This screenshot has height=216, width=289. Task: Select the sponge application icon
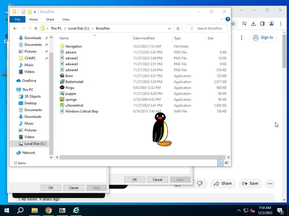coord(62,99)
